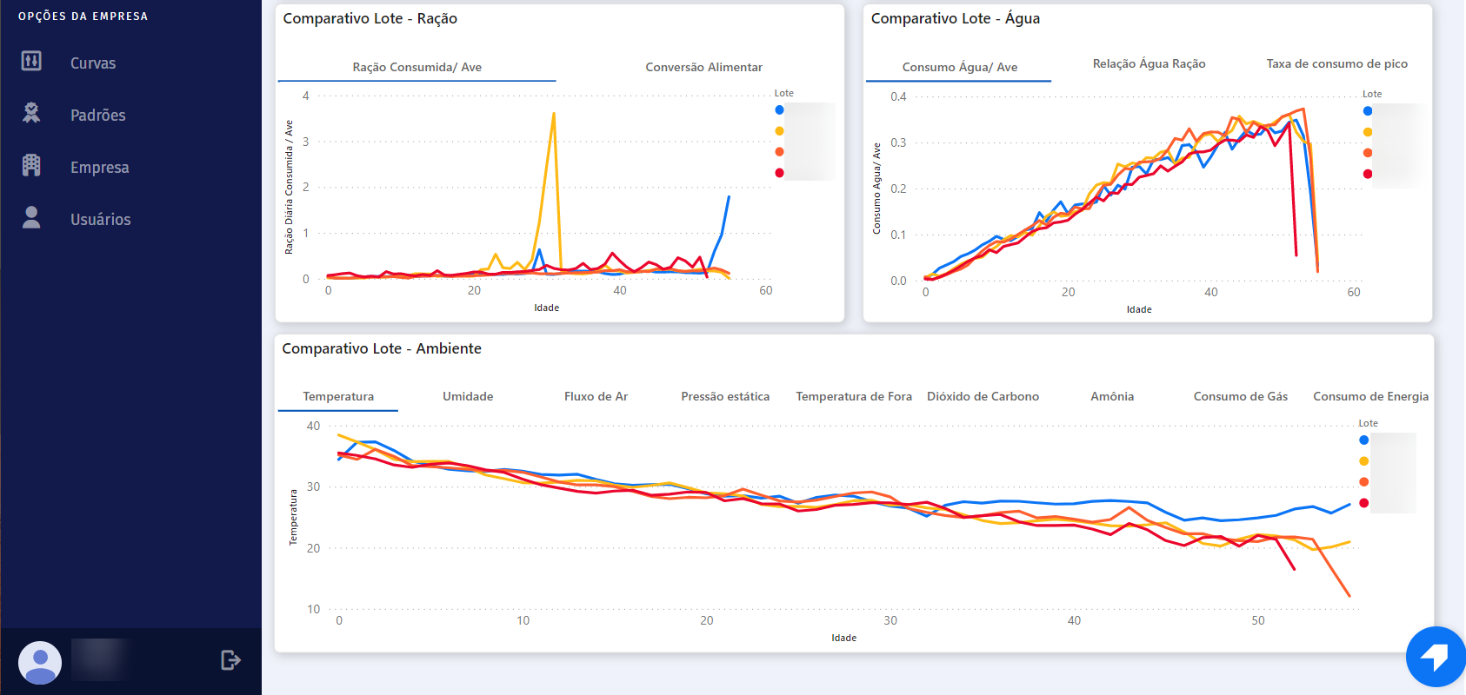Go to Usuários menu entry
This screenshot has height=695, width=1466.
pyautogui.click(x=101, y=220)
